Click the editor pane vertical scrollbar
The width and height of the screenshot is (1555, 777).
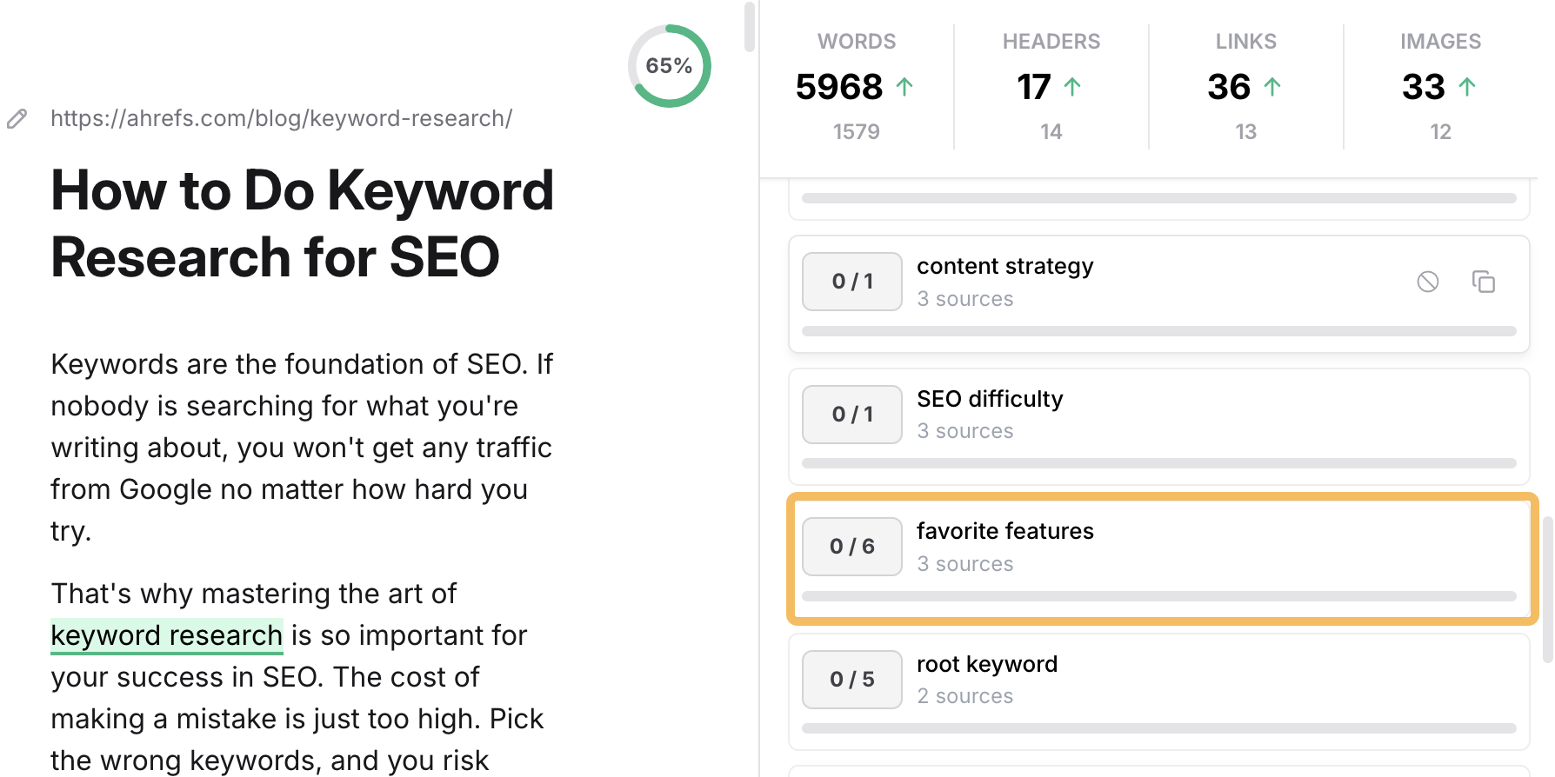coord(750,27)
